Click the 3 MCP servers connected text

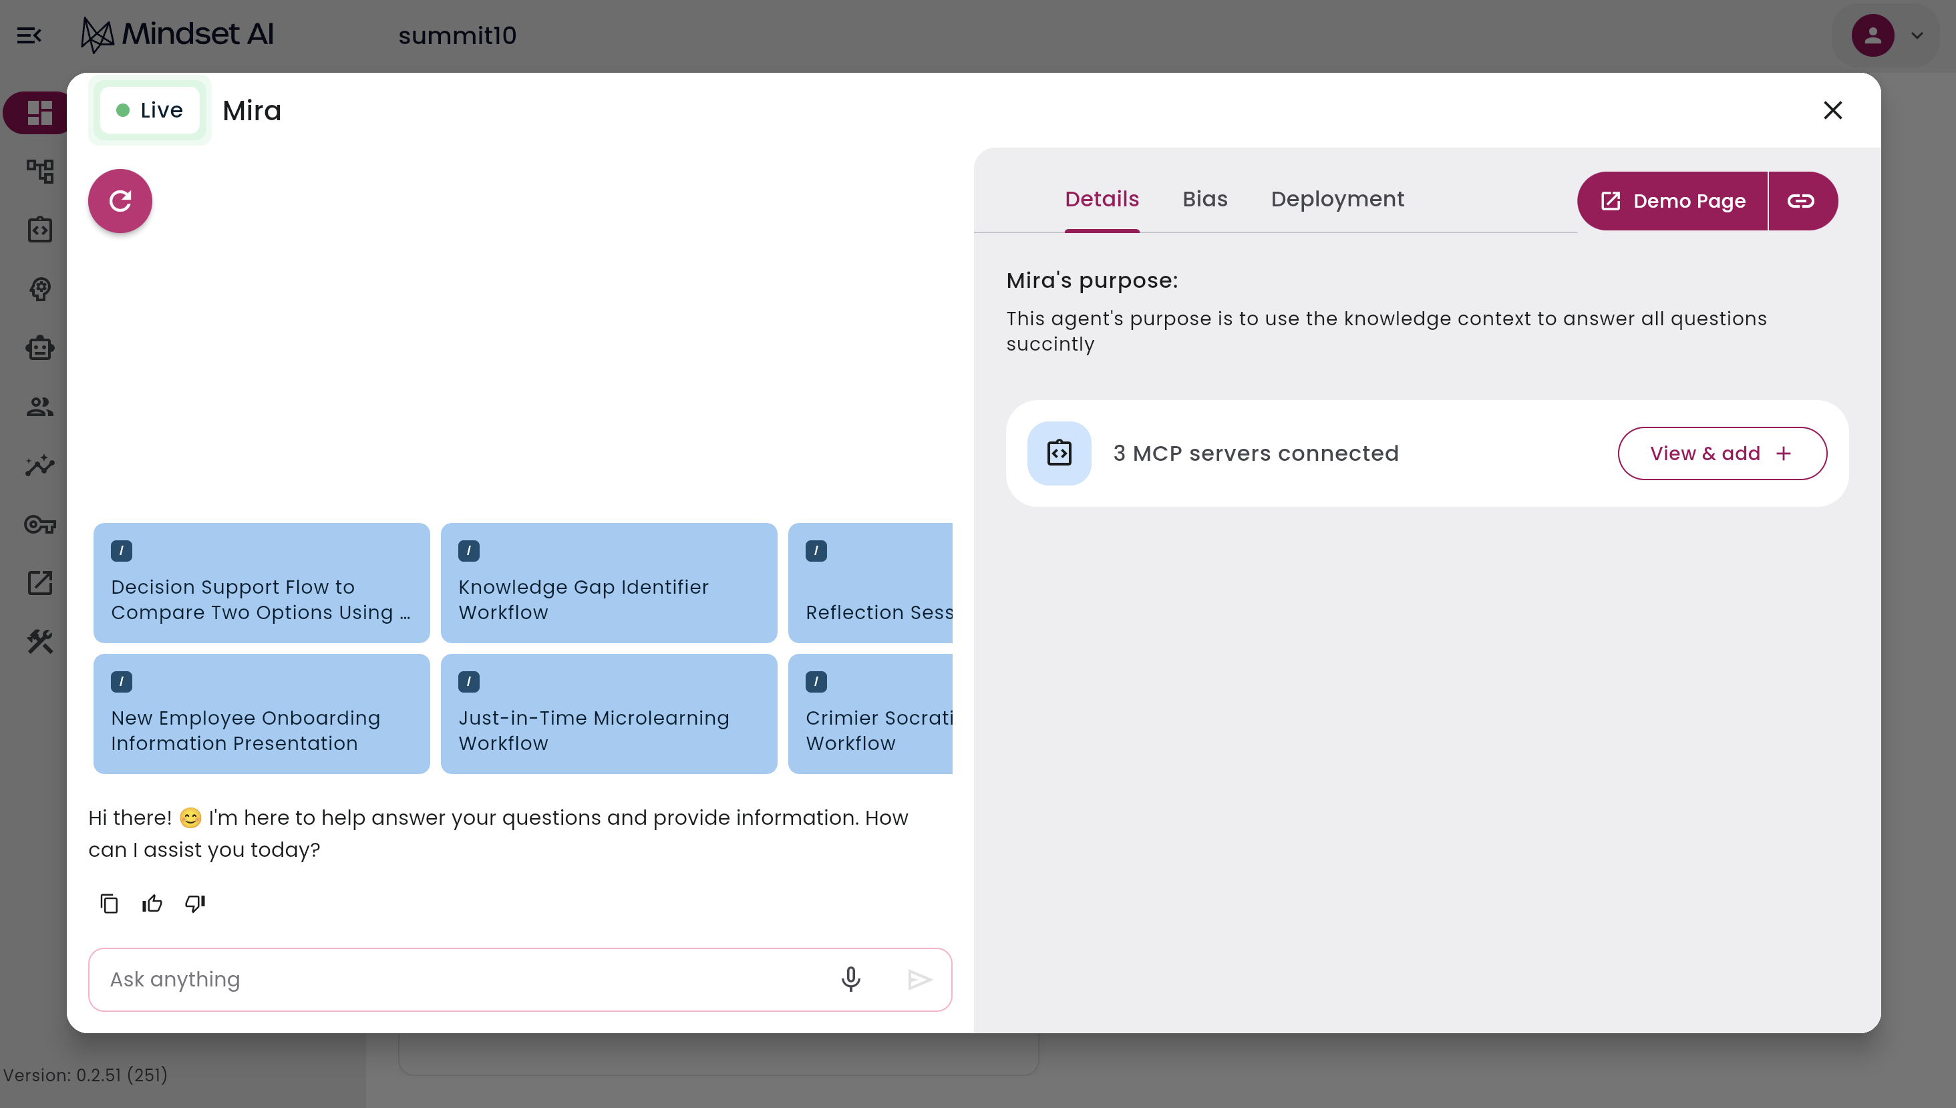coord(1256,453)
